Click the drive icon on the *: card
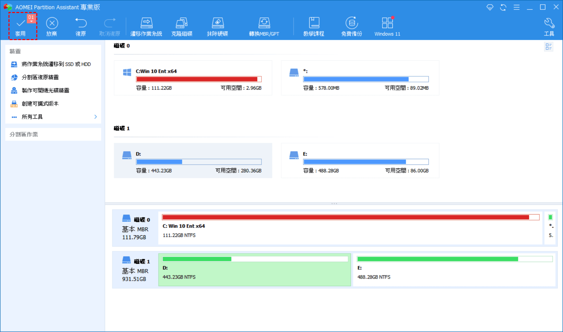 click(x=294, y=72)
